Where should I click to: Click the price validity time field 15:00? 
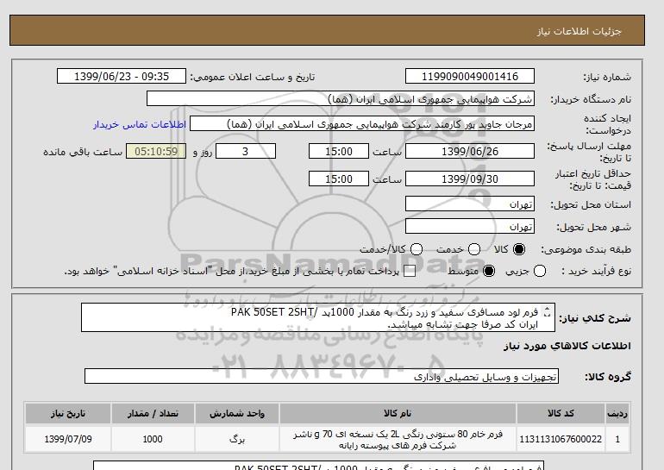(339, 179)
